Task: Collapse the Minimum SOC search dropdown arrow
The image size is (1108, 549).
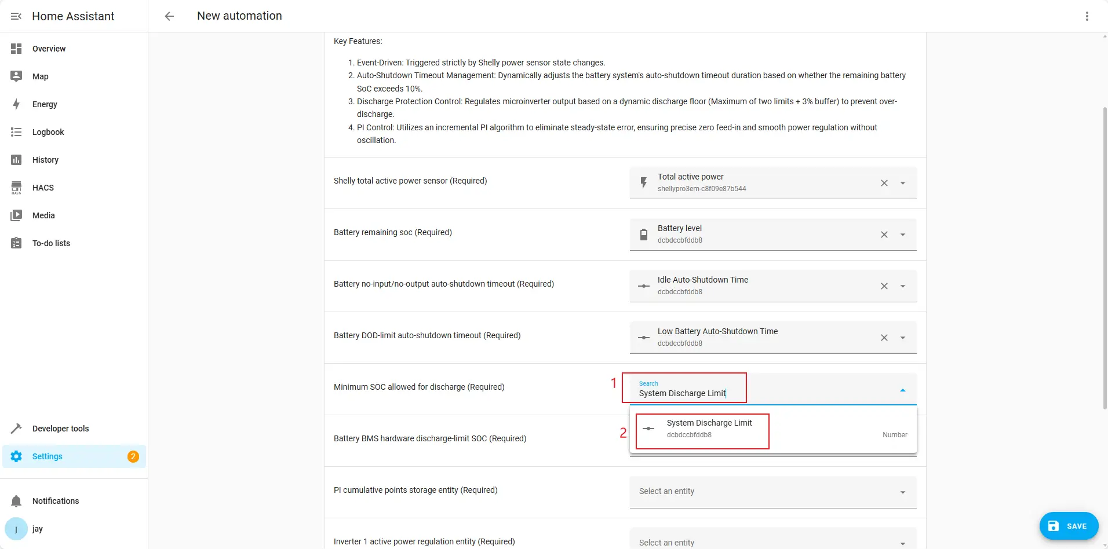Action: click(x=902, y=390)
